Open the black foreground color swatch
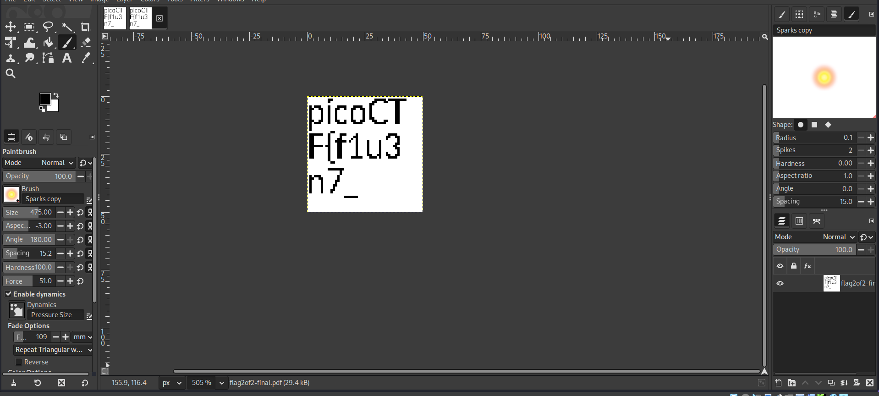Screen dimensions: 879x396 click(x=45, y=99)
